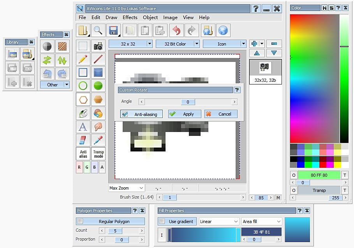Open the File menu
354x248 pixels.
click(82, 18)
